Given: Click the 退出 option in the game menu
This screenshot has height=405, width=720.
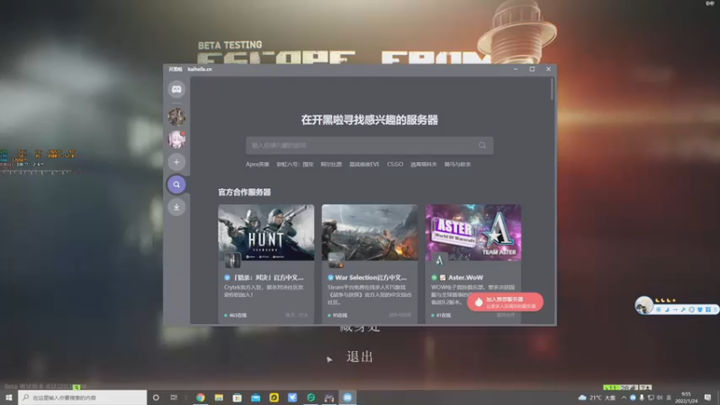Looking at the screenshot, I should click(359, 356).
